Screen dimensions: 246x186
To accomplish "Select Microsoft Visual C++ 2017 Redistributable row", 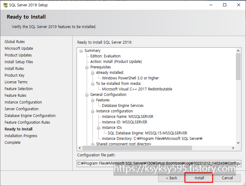I will (x=137, y=89).
